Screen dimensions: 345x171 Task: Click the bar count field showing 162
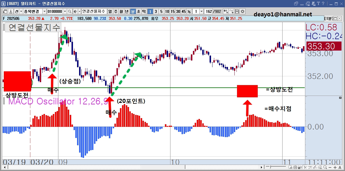[x=208, y=11]
